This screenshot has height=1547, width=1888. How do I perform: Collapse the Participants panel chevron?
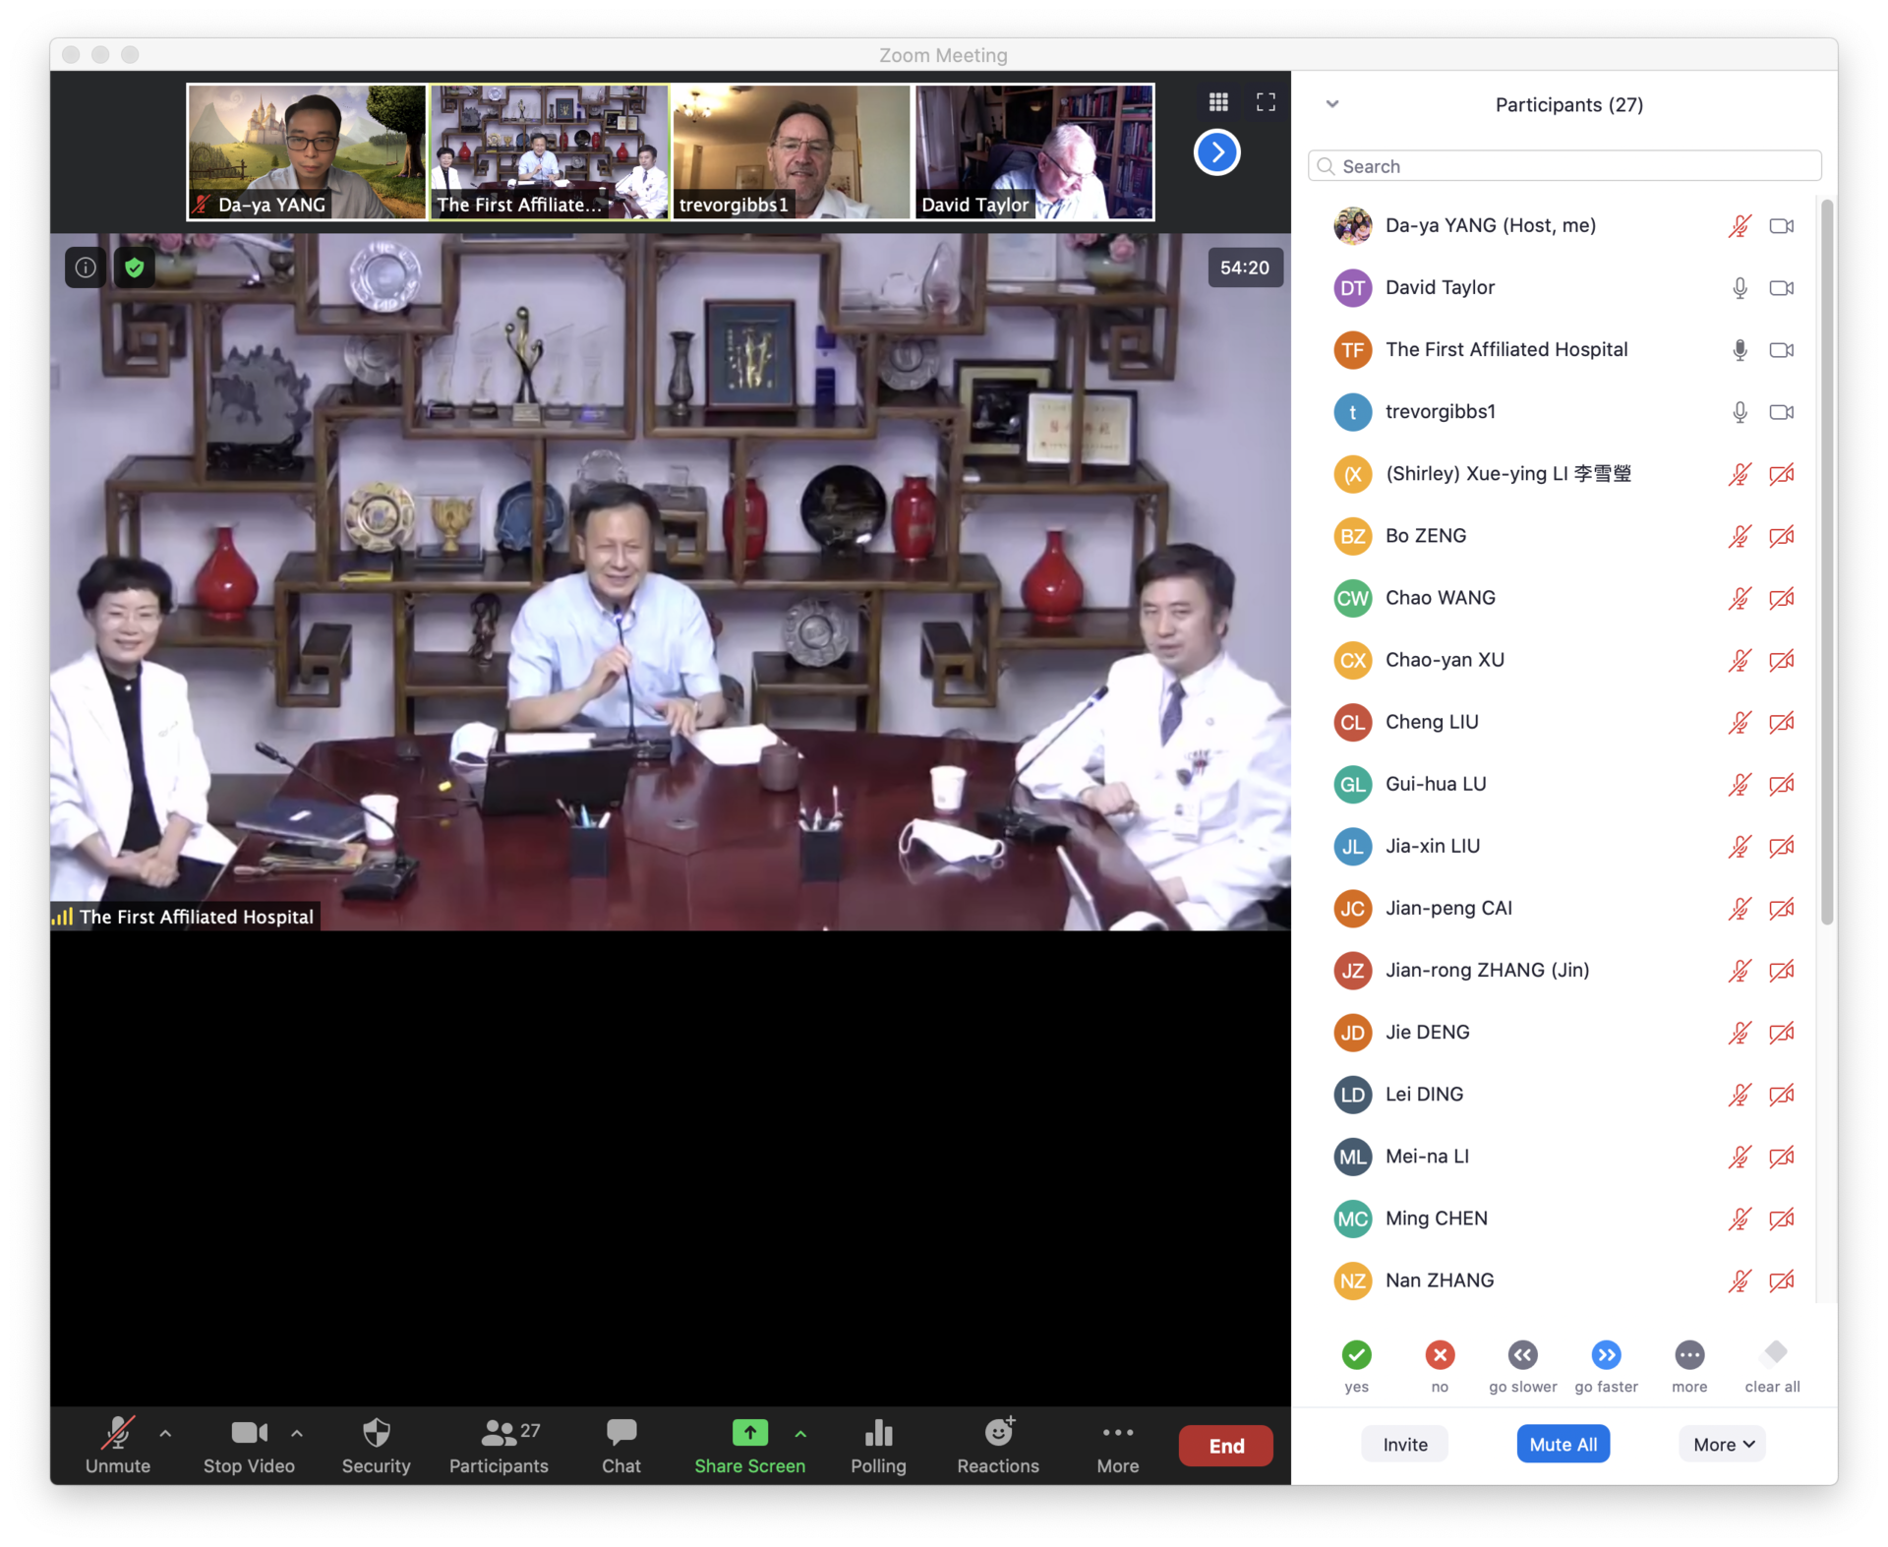coord(1332,104)
